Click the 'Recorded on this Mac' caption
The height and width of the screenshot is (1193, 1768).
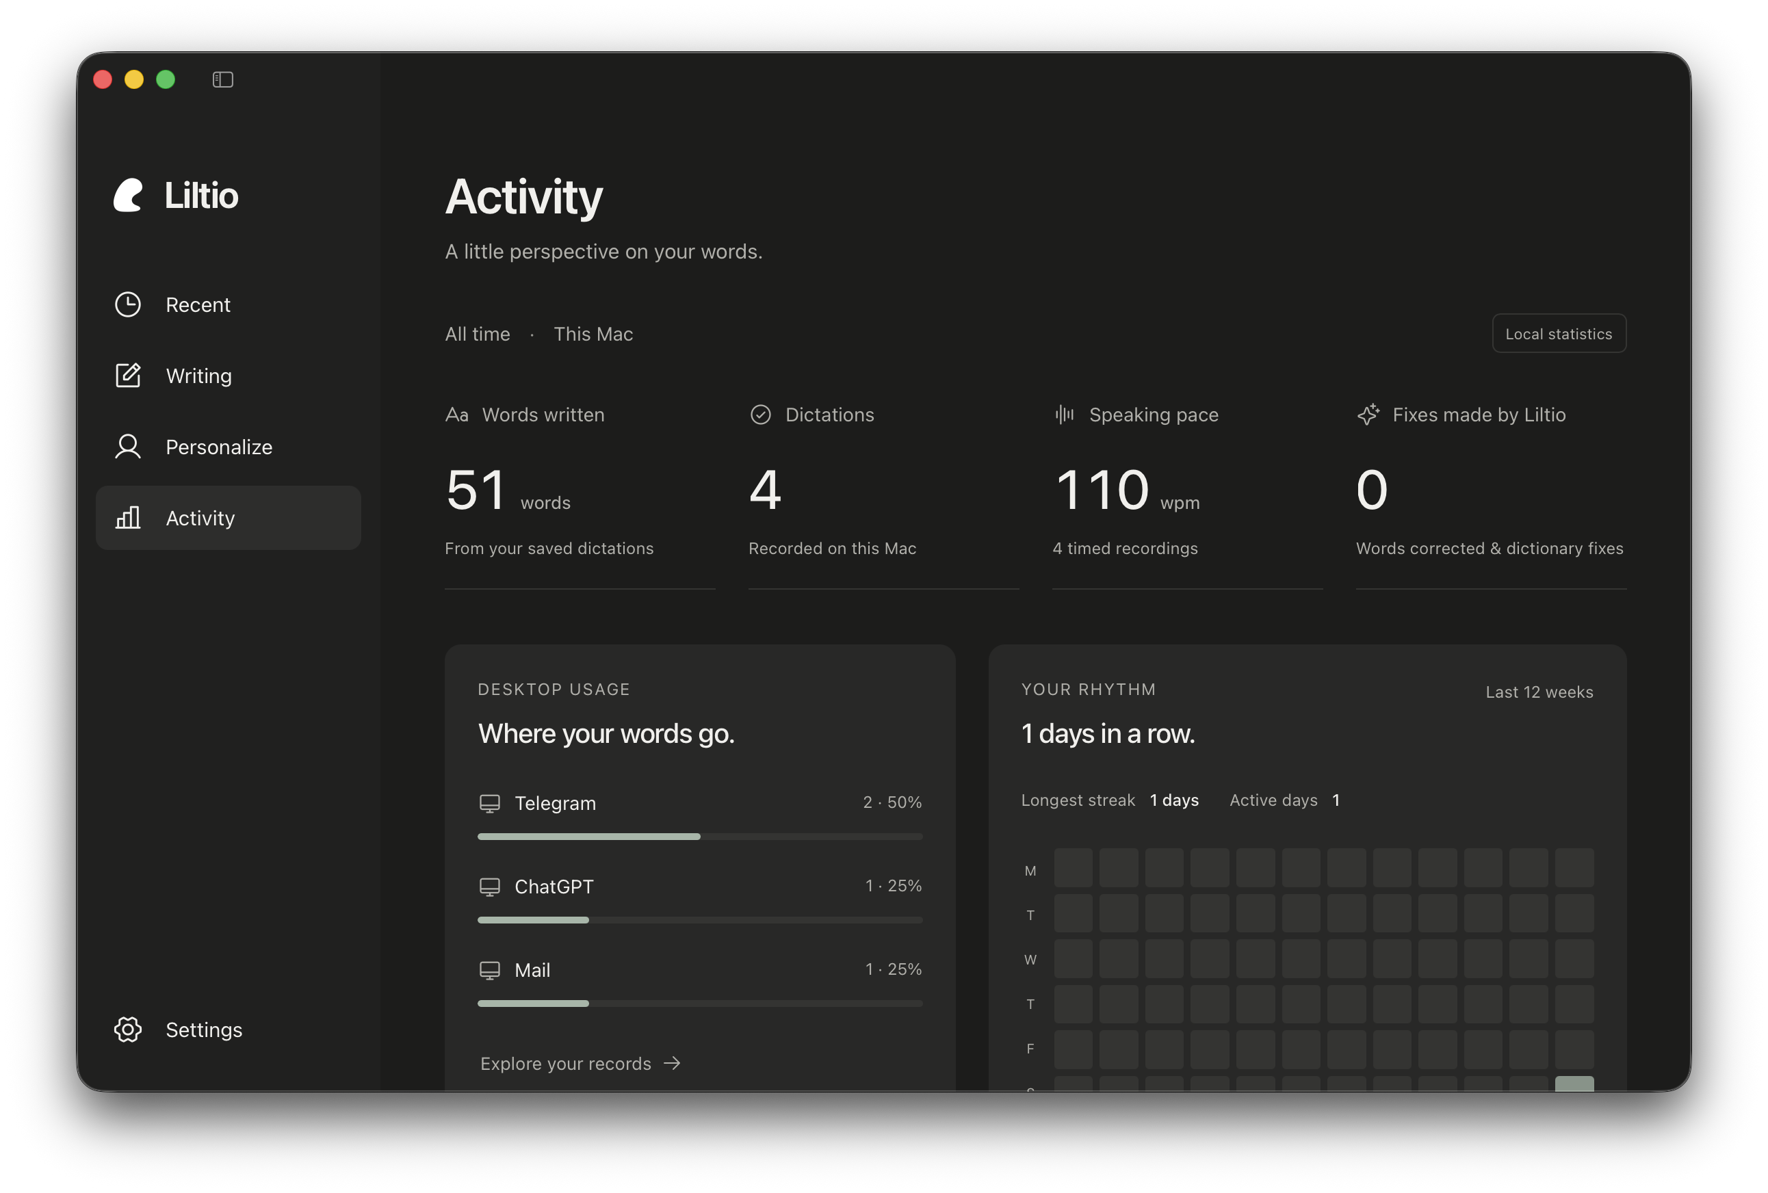pos(832,548)
